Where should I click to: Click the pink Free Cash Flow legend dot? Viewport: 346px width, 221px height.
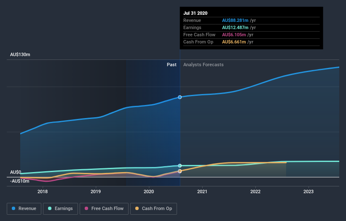click(x=86, y=208)
